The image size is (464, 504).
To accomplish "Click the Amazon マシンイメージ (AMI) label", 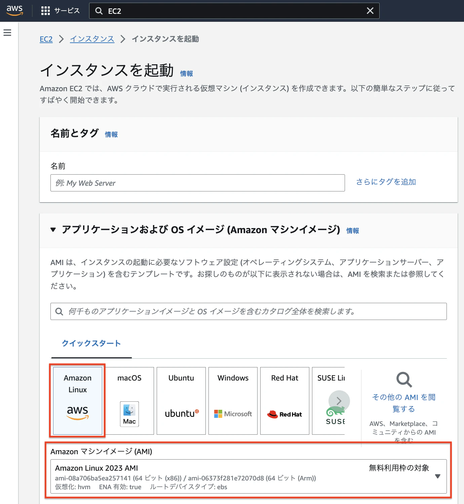I will 101,452.
